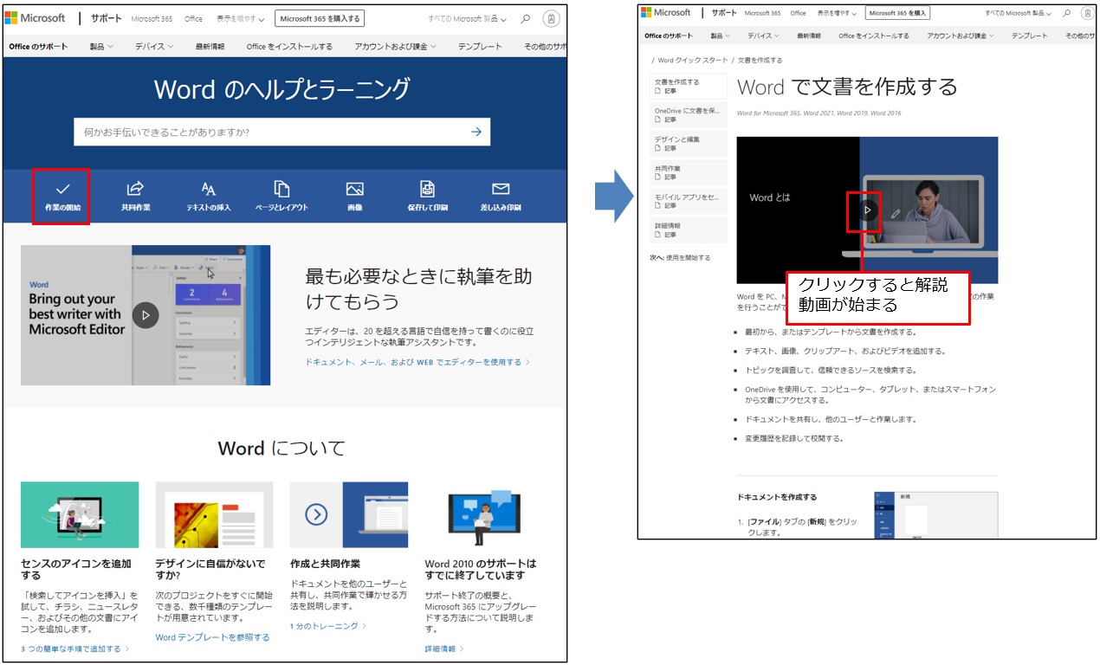Click 最新情報 on 文書を作成する page nav
This screenshot has height=665, width=1100.
tap(809, 36)
